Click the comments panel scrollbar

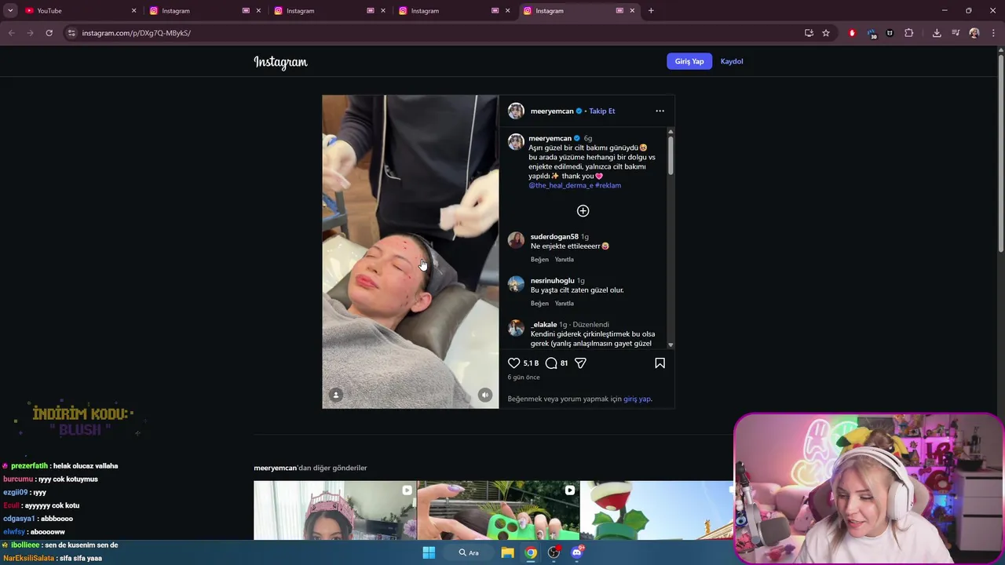point(671,155)
